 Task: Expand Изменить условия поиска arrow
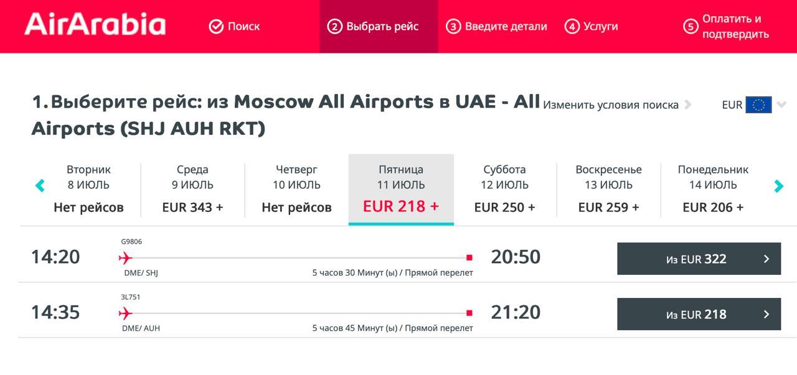tap(688, 104)
